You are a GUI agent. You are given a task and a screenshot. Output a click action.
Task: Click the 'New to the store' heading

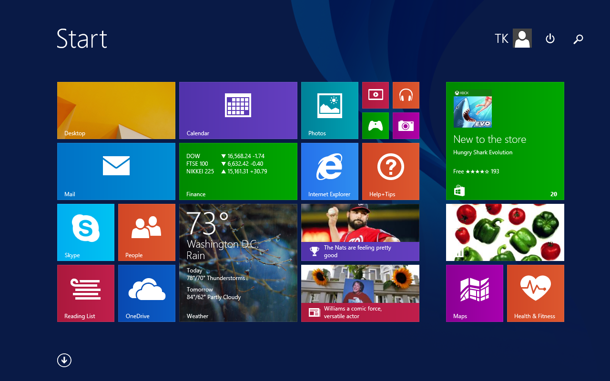tap(490, 140)
